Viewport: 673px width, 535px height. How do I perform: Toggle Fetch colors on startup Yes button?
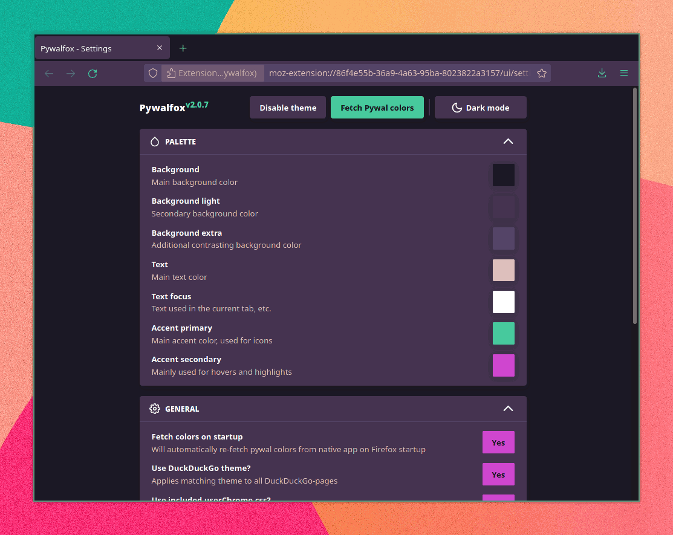pos(498,443)
